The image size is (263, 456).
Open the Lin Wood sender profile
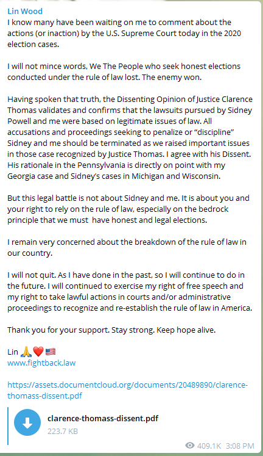tap(25, 11)
